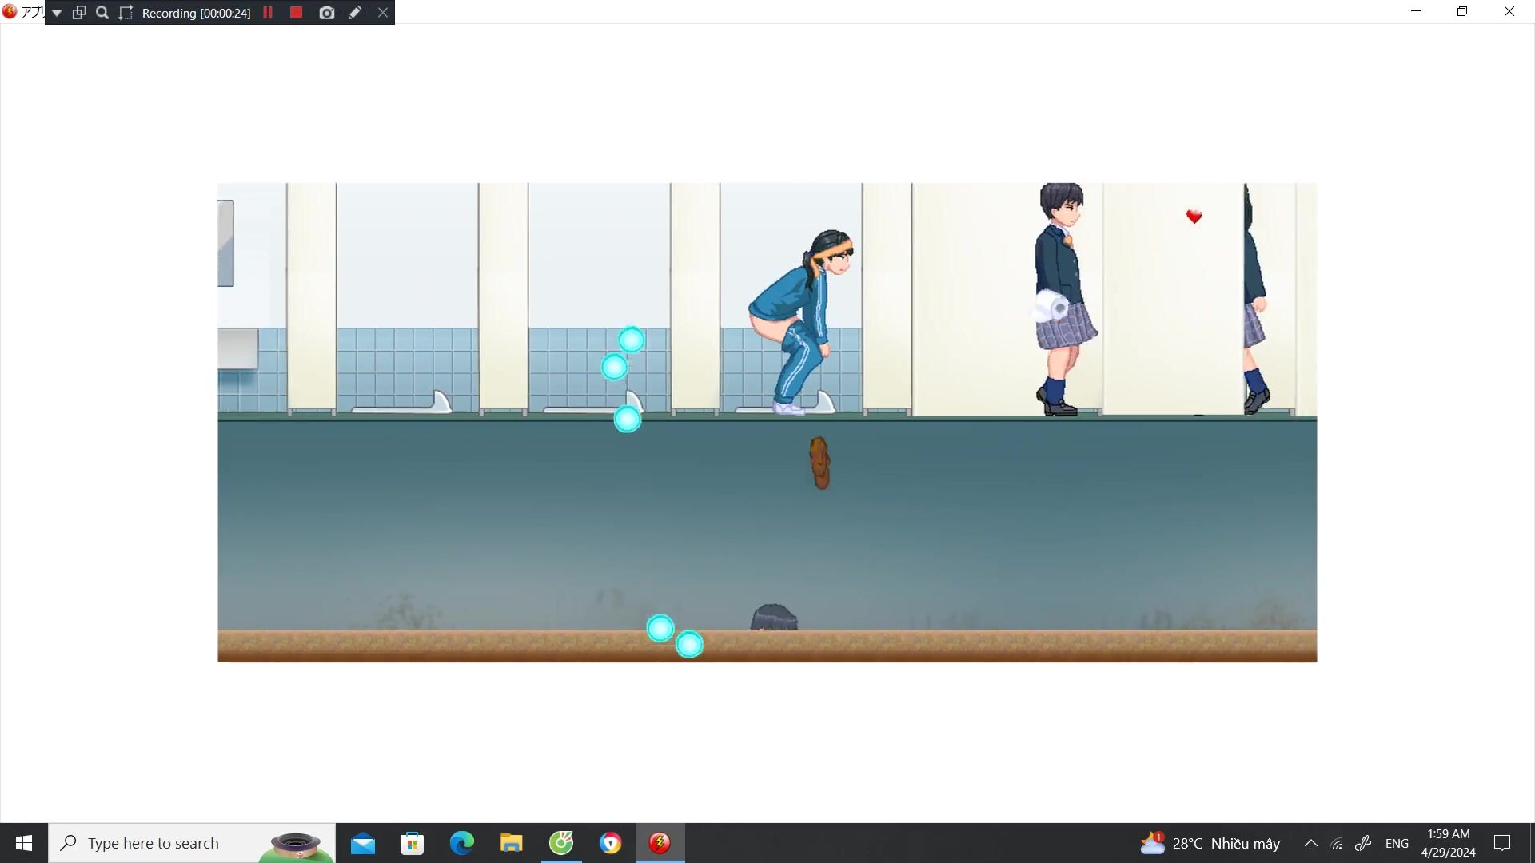Select the recording region selector icon
This screenshot has width=1535, height=863.
[126, 13]
